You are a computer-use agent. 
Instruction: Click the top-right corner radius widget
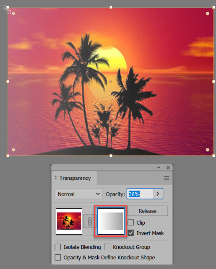point(208,13)
